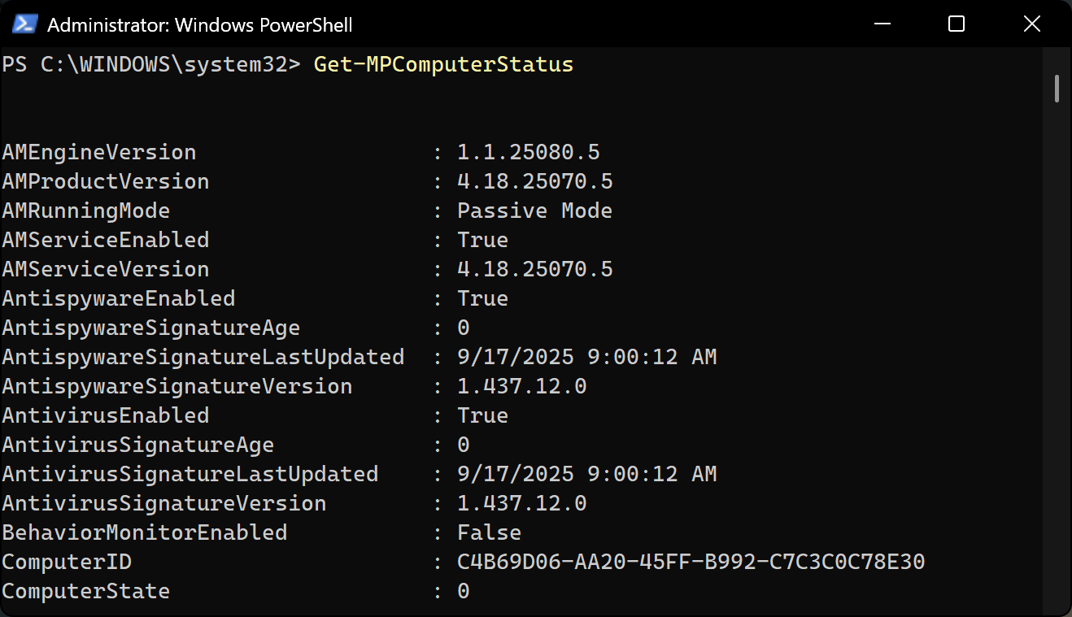Screen dimensions: 1072x617
Task: Click the ComputerID GUID value
Action: click(691, 562)
